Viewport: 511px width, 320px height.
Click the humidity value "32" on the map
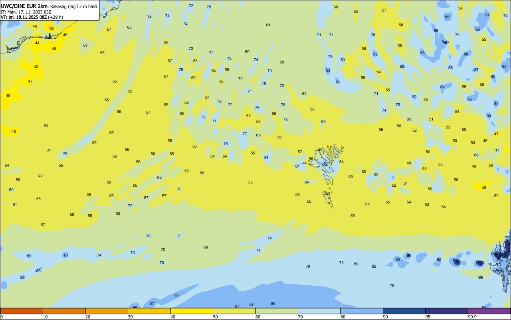click(51, 28)
